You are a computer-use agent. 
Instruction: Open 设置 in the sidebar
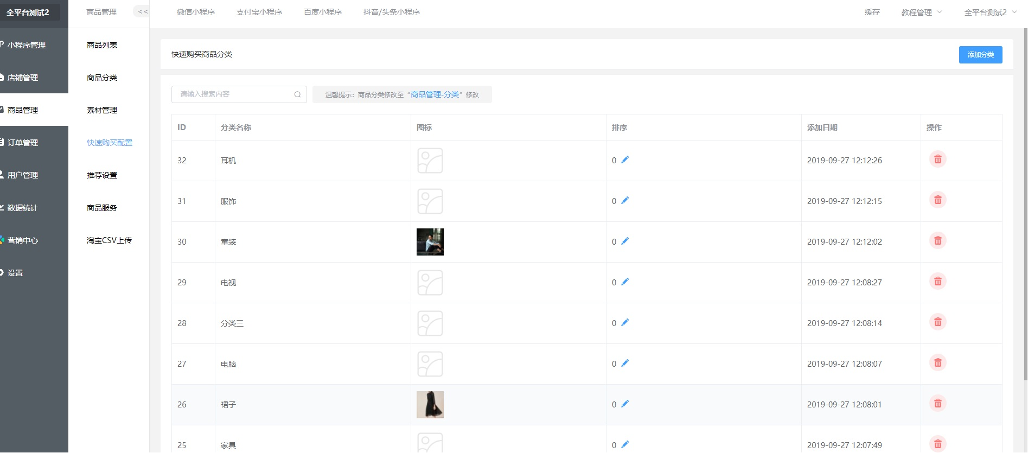(x=34, y=273)
